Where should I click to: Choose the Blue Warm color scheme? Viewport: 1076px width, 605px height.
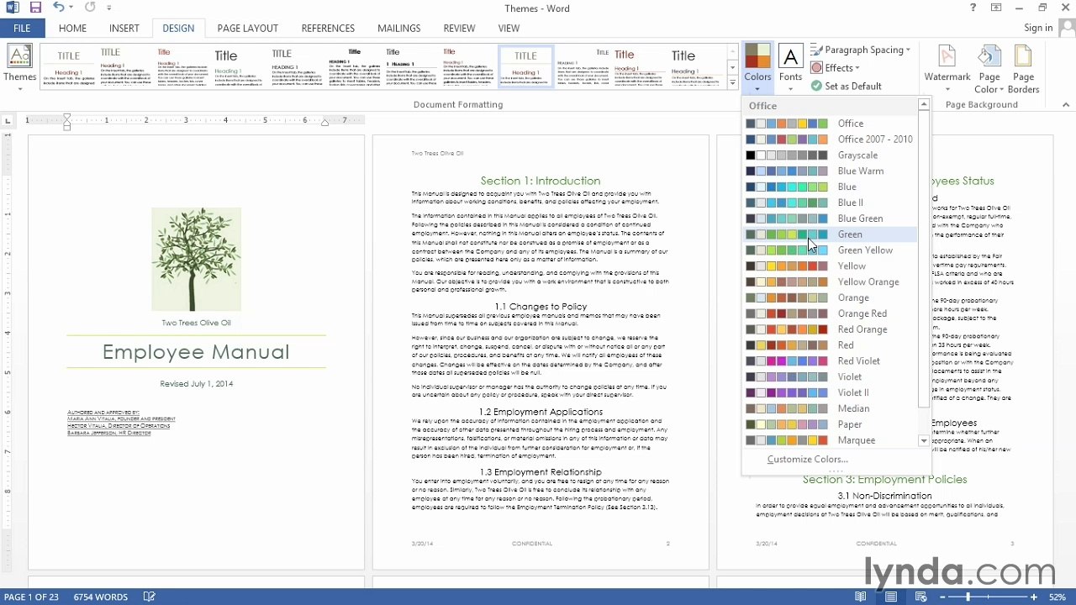(829, 171)
